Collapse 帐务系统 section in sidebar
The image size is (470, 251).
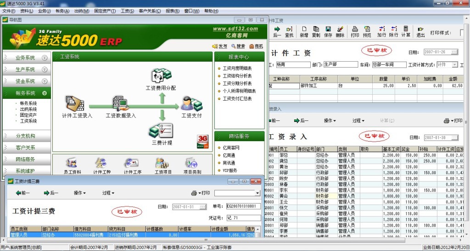45,93
